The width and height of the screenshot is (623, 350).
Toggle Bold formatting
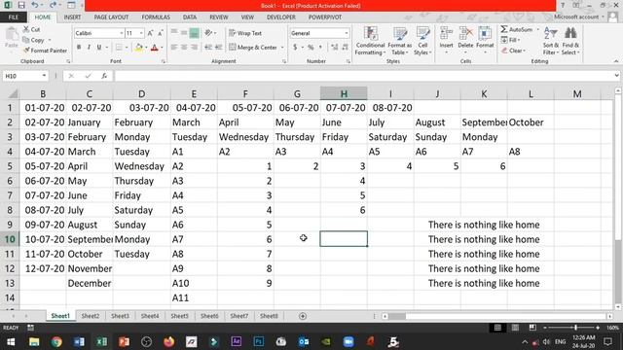[x=79, y=48]
